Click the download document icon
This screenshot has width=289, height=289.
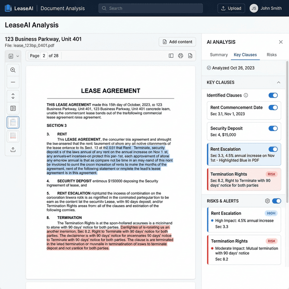tap(190, 56)
